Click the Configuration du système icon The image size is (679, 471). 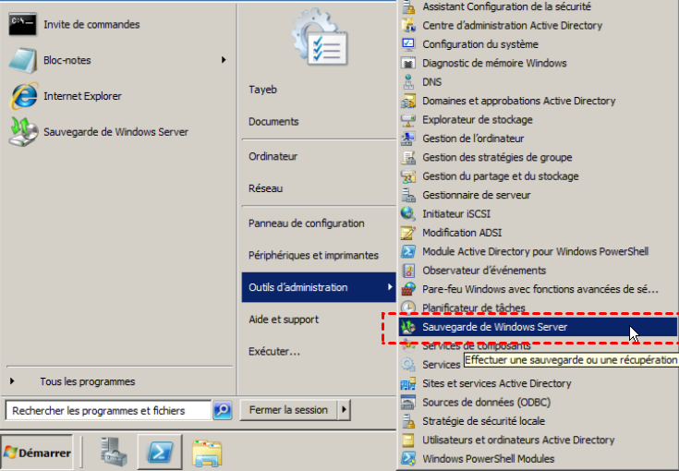(x=408, y=44)
